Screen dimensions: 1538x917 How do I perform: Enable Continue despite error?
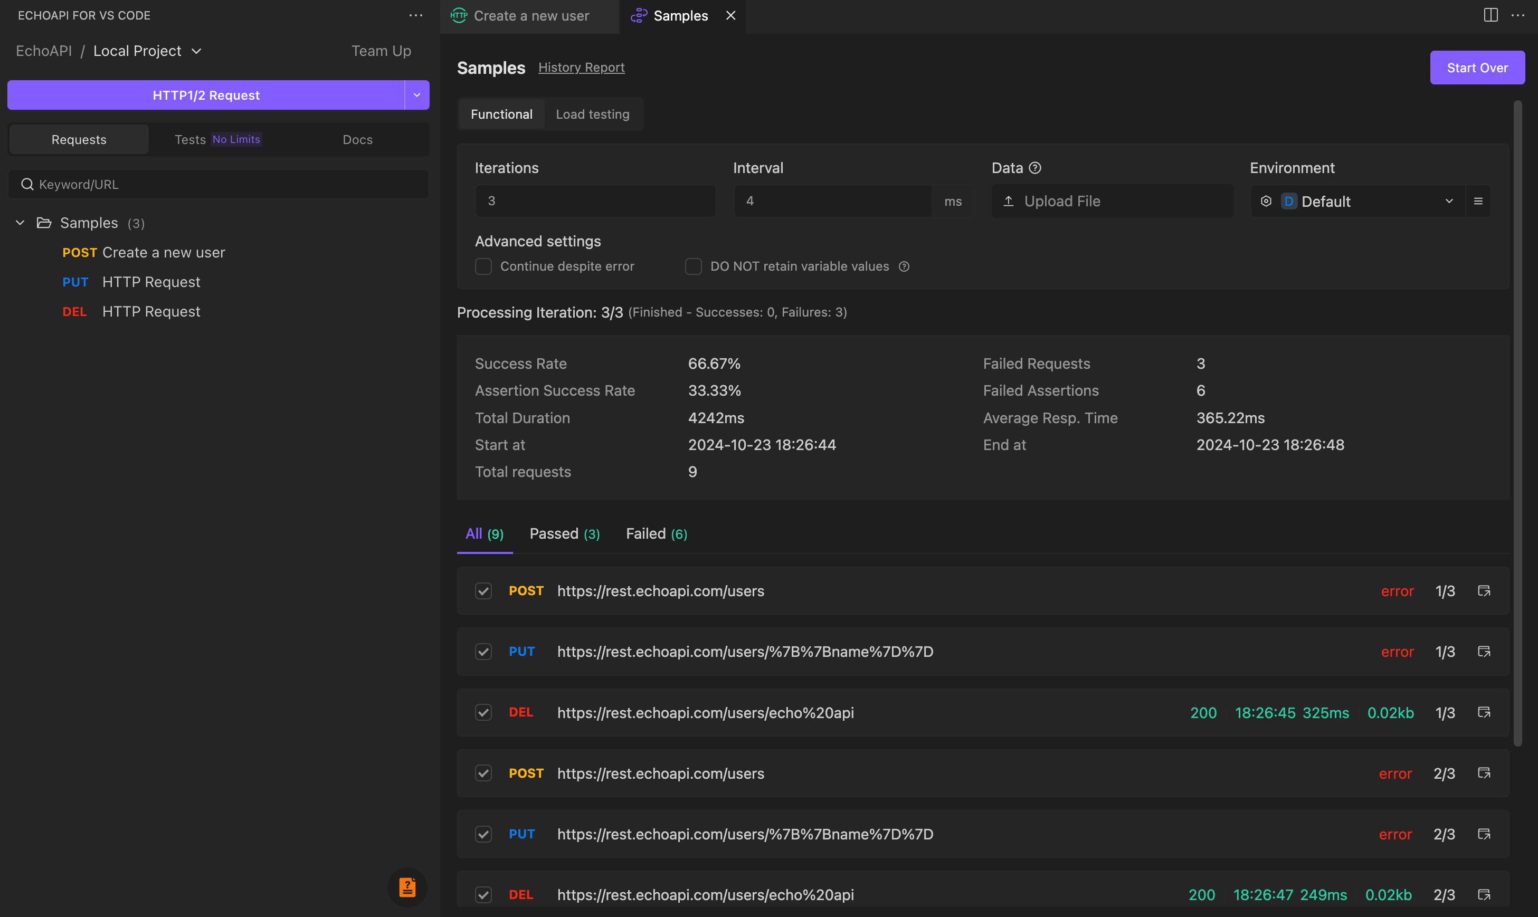tap(483, 266)
